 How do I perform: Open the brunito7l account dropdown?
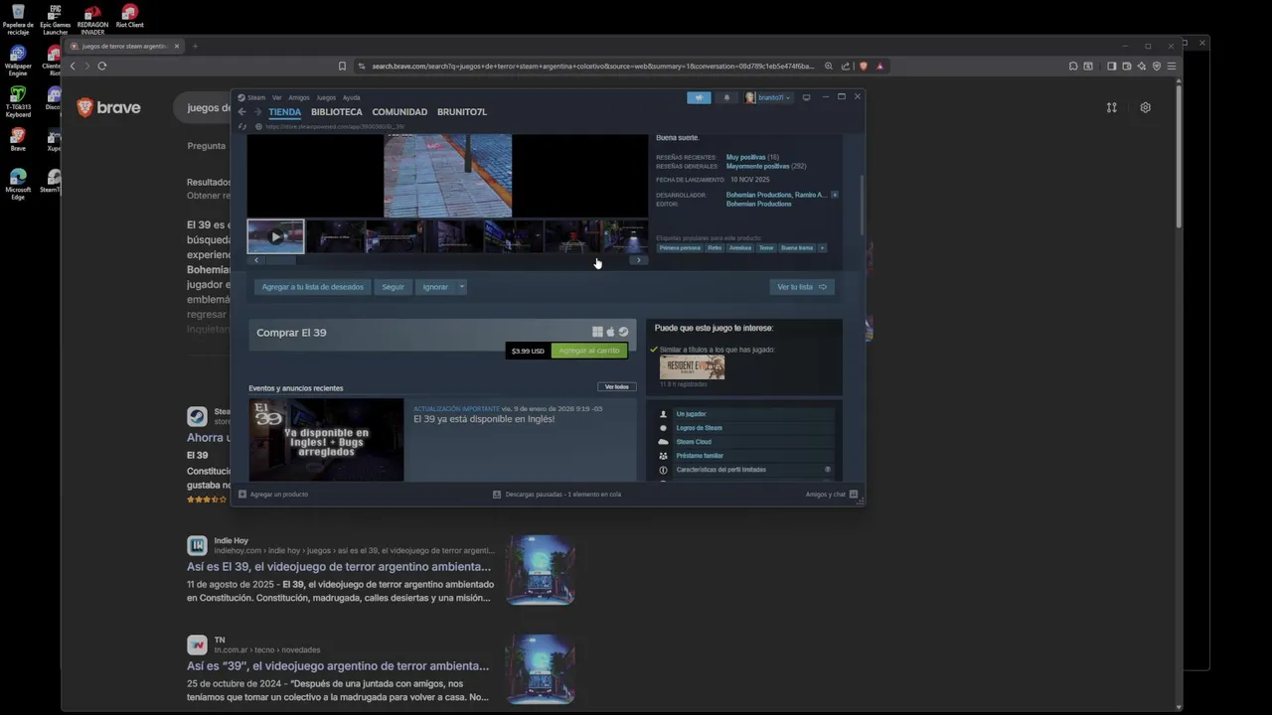point(768,97)
